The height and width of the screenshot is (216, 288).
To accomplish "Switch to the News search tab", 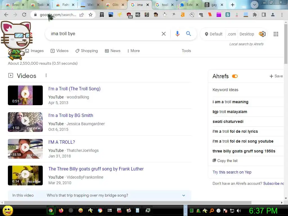I will (112, 51).
